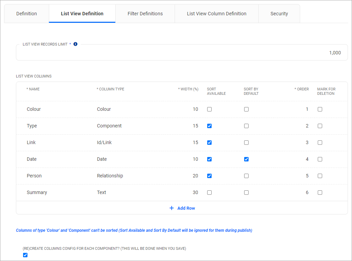Click the info icon beside List View Records Limit

pyautogui.click(x=75, y=44)
